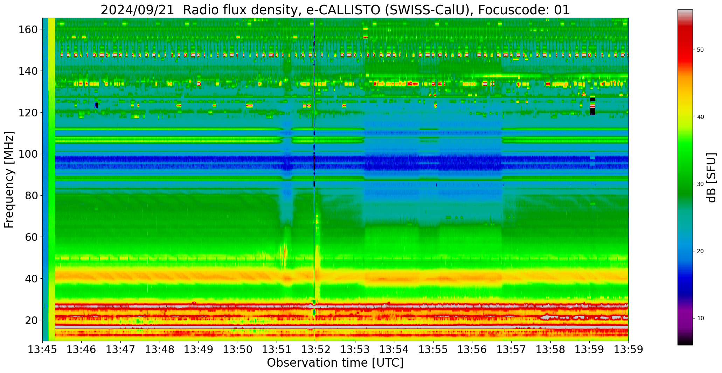Image resolution: width=722 pixels, height=373 pixels.
Task: Click the 120 frequency tick label
Action: [28, 113]
